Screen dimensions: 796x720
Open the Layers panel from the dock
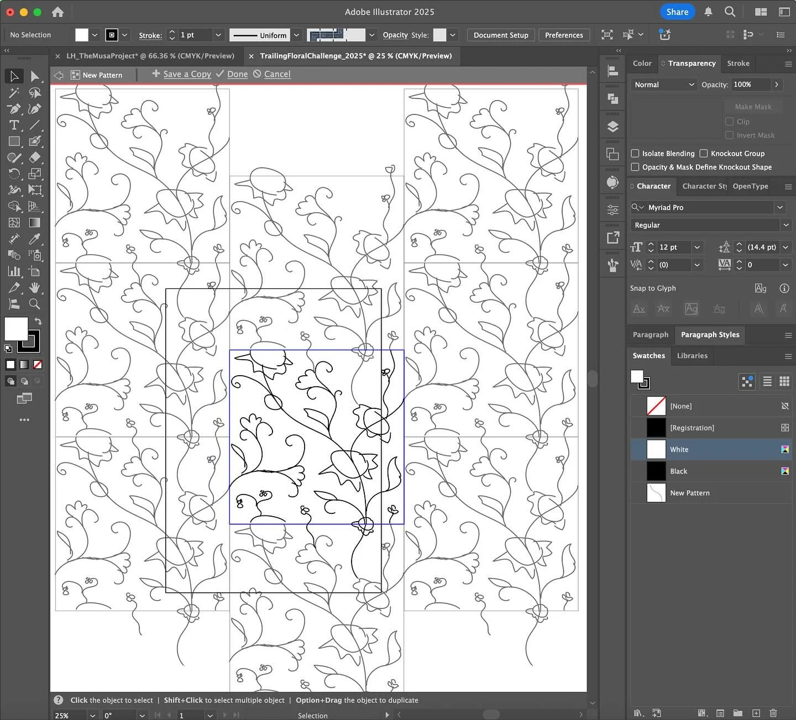(x=612, y=127)
